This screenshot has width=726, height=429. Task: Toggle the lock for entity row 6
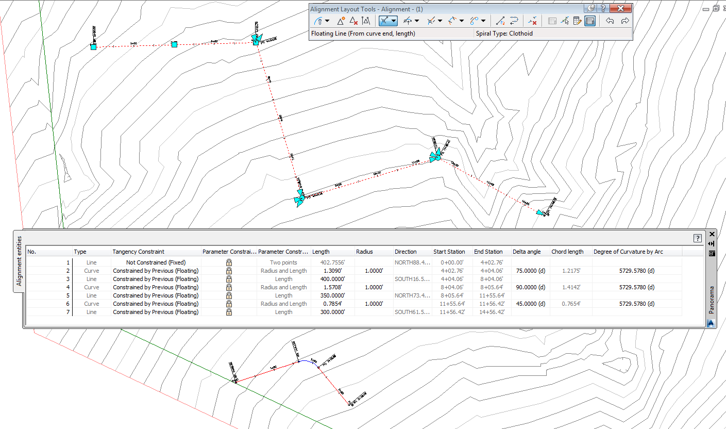229,304
